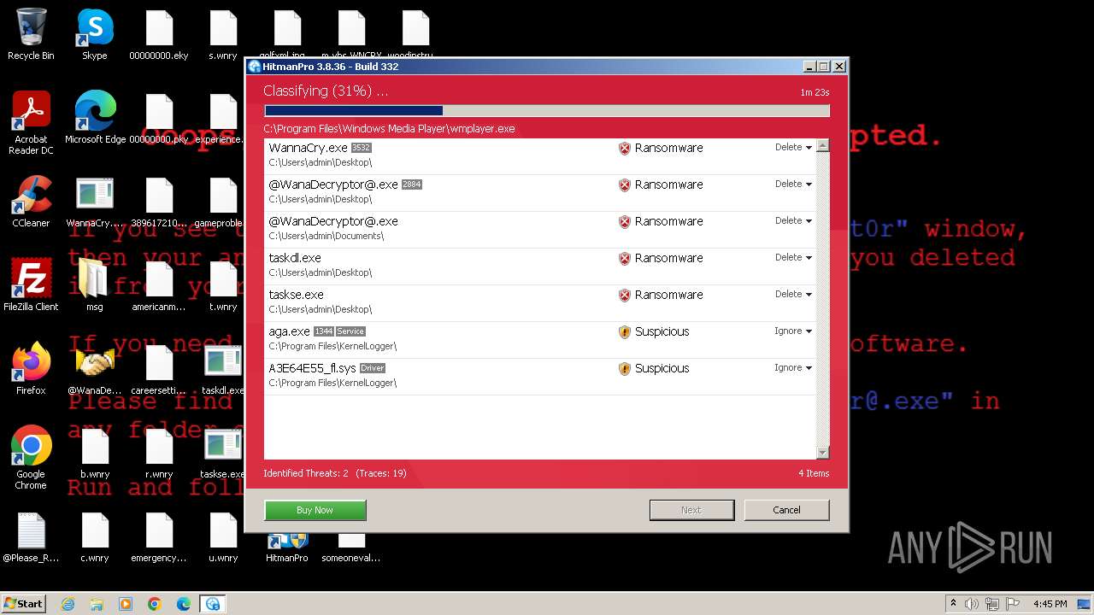Click the Ransomware shield icon for taskse.exe
Viewport: 1094px width, 615px height.
[x=625, y=296]
